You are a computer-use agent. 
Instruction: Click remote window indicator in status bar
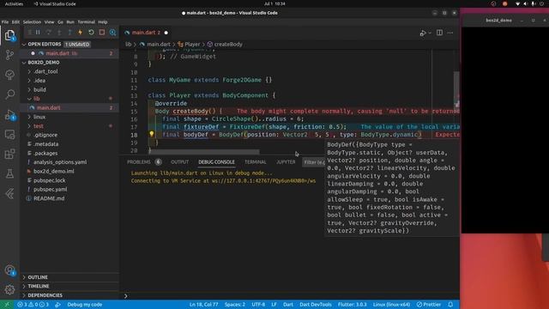click(7, 305)
